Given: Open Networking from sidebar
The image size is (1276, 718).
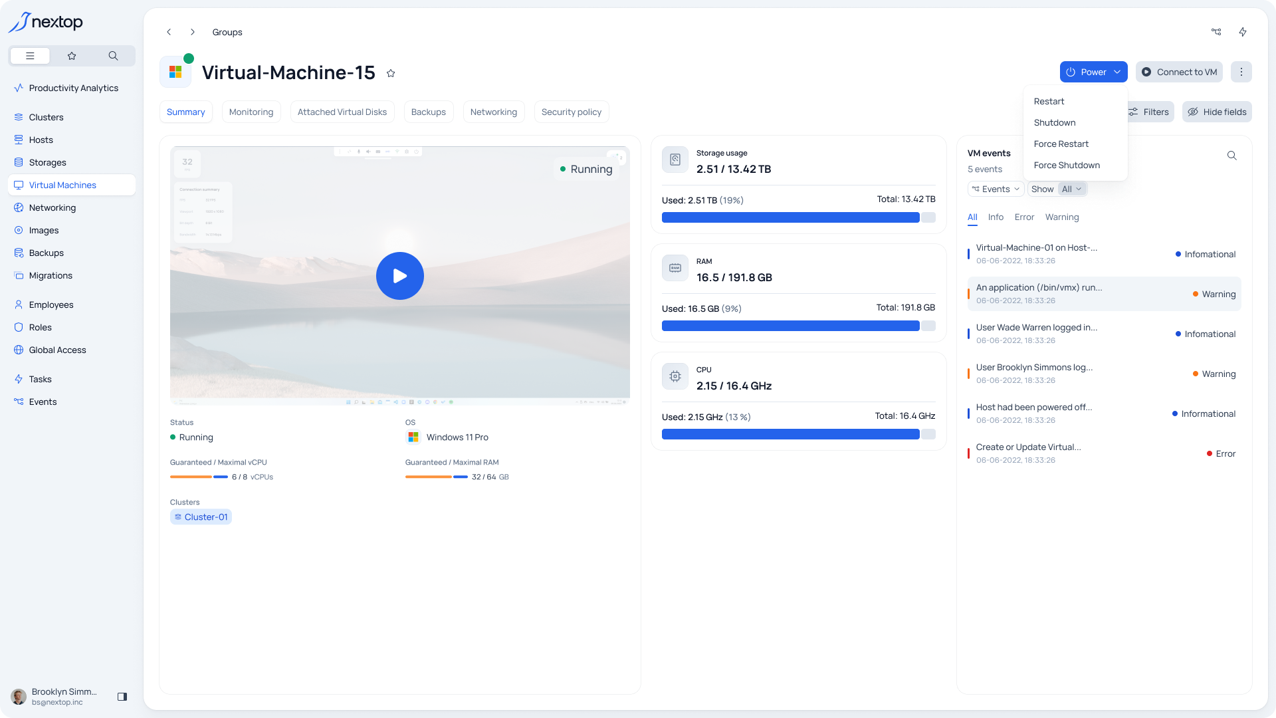Looking at the screenshot, I should pos(72,207).
